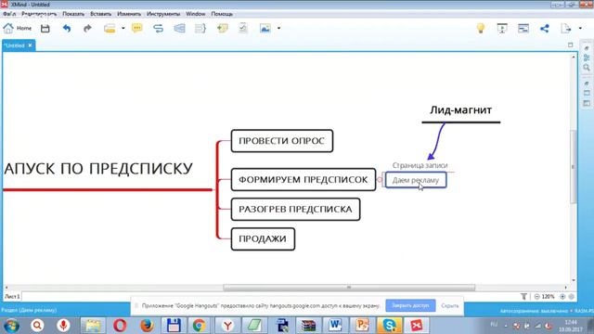Select the РАЗОГРЕВ ПРЕДСПИСКА topic
Screen dimensions: 594x334
295,209
